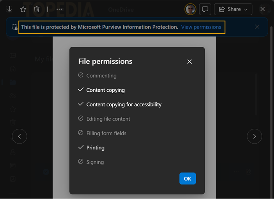Open the comments pane icon

pos(205,9)
